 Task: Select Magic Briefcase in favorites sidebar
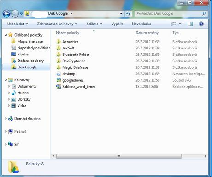(27, 41)
